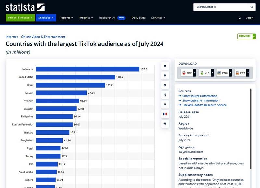Open the Daily Data menu item
The image size is (260, 188).
click(138, 18)
